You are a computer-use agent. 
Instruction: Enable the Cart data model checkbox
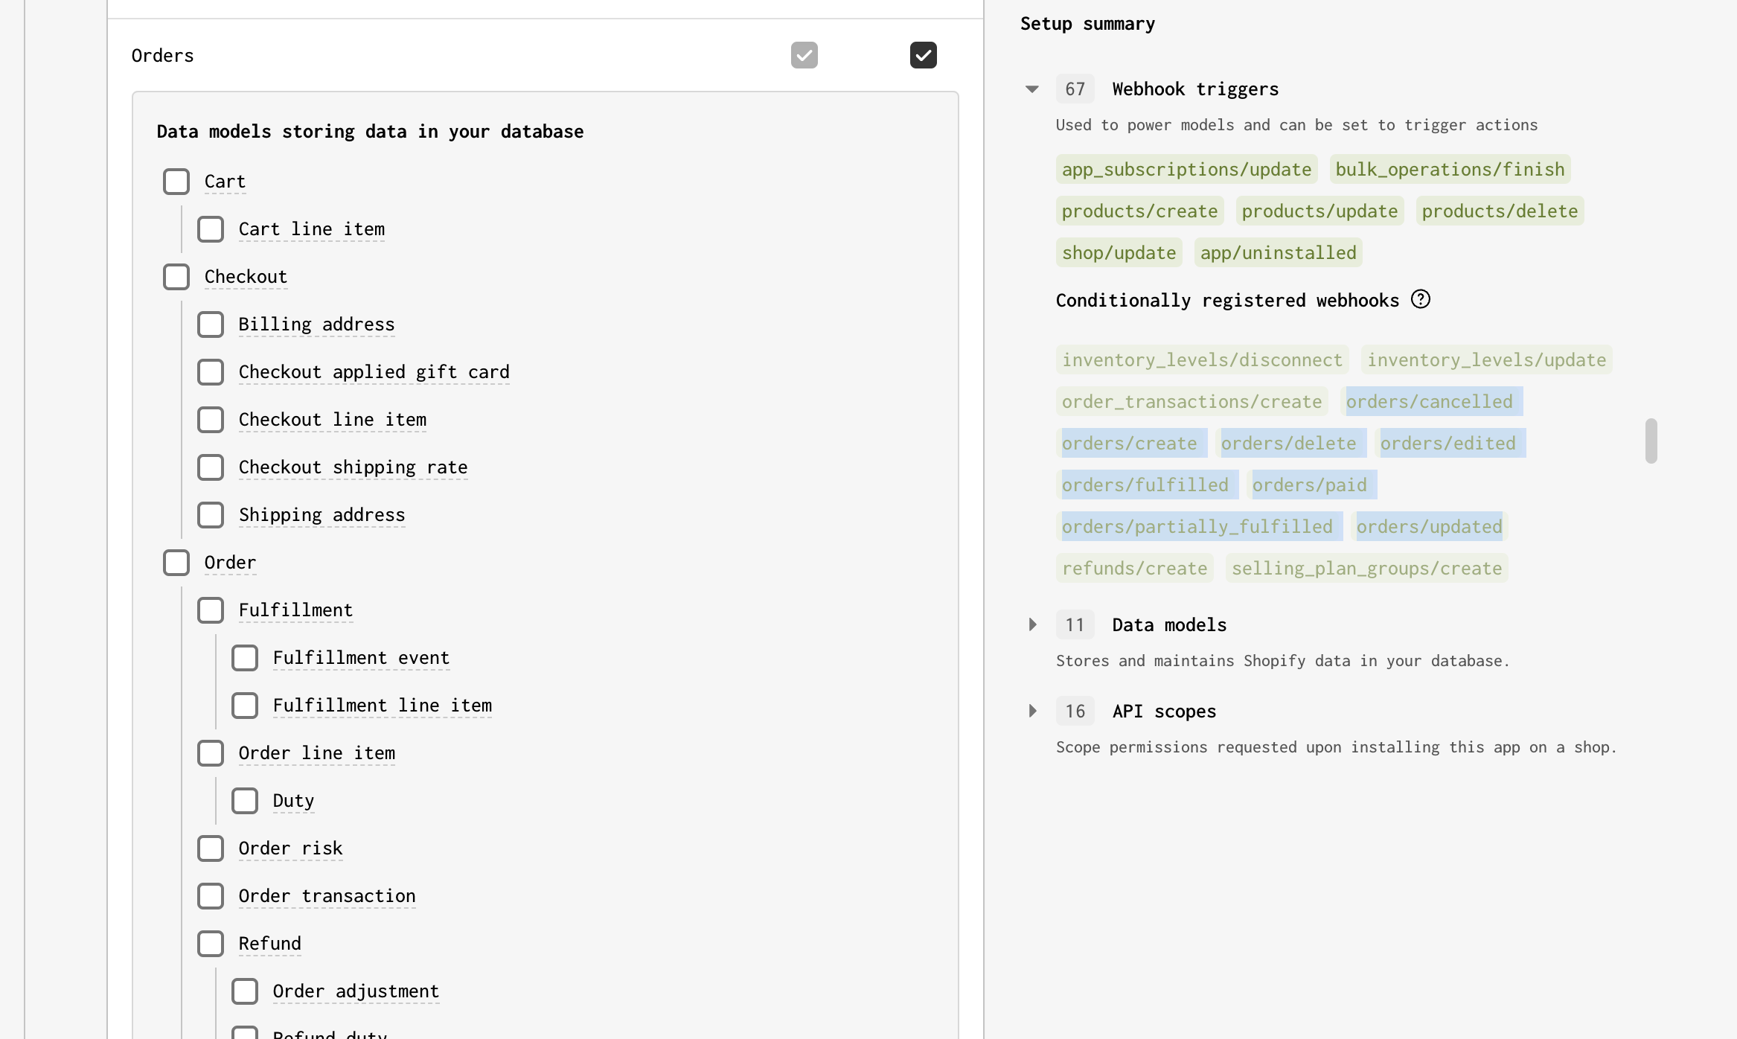[176, 182]
